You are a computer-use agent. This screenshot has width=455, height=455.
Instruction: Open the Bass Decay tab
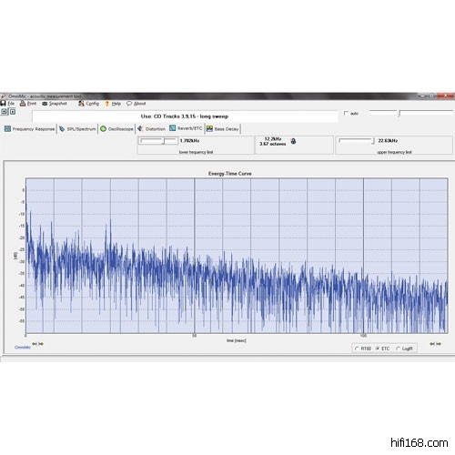pos(222,129)
